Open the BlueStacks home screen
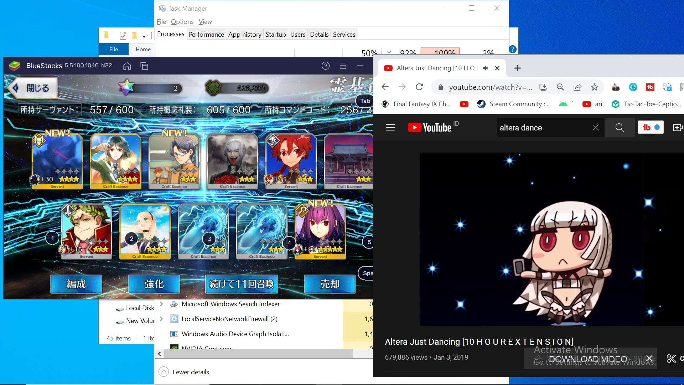This screenshot has height=385, width=684. (127, 66)
